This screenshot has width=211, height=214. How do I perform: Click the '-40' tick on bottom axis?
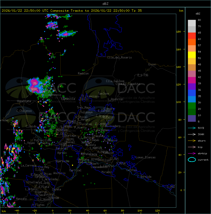17,211
